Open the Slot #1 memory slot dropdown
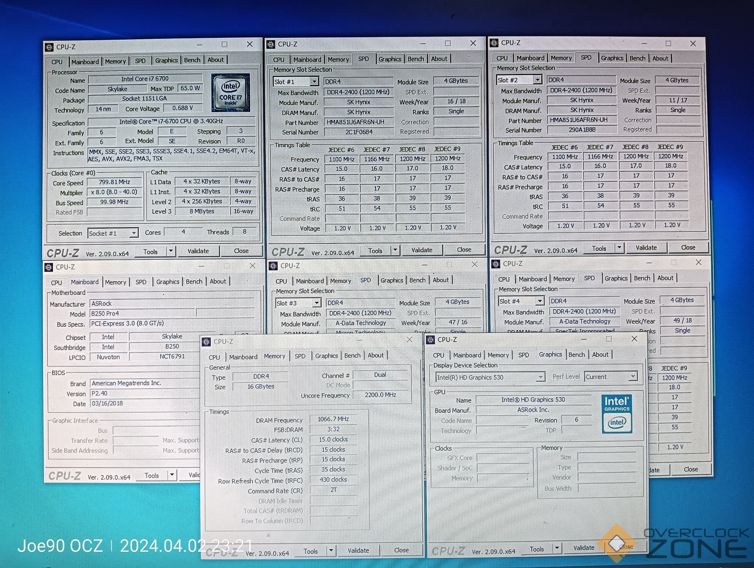The width and height of the screenshot is (754, 568). (314, 81)
